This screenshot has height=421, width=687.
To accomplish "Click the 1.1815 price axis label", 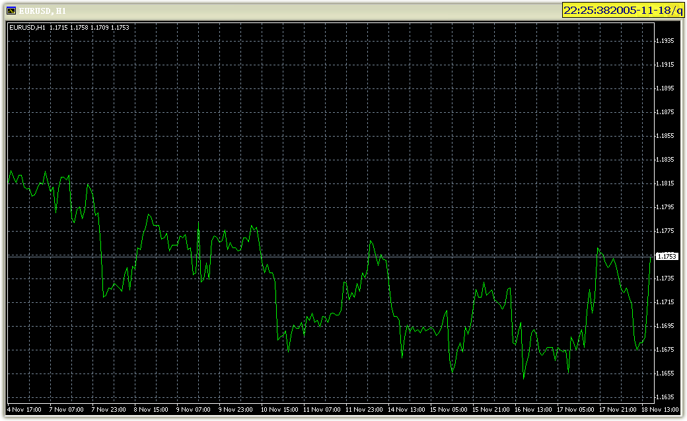I will pos(665,183).
